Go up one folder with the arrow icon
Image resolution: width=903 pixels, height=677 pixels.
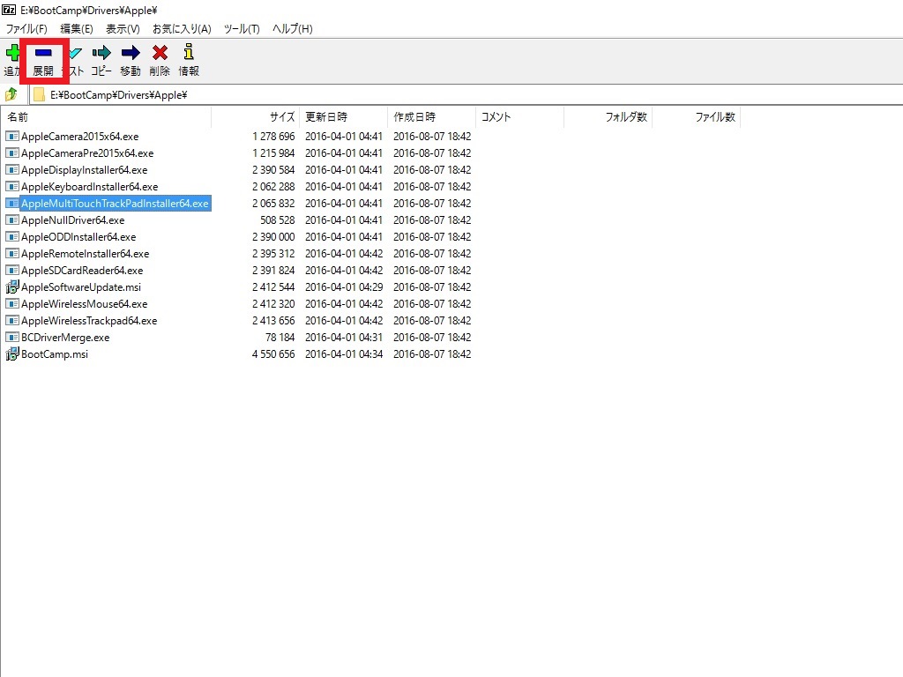(x=11, y=94)
